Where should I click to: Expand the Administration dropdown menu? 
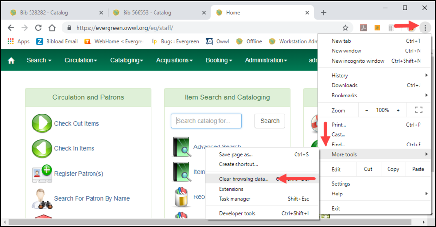(266, 60)
